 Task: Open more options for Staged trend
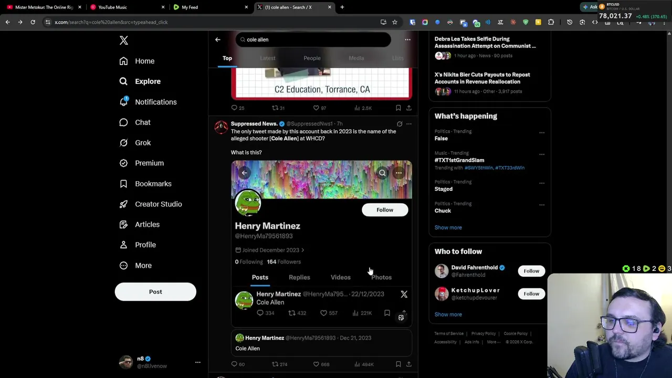(542, 183)
